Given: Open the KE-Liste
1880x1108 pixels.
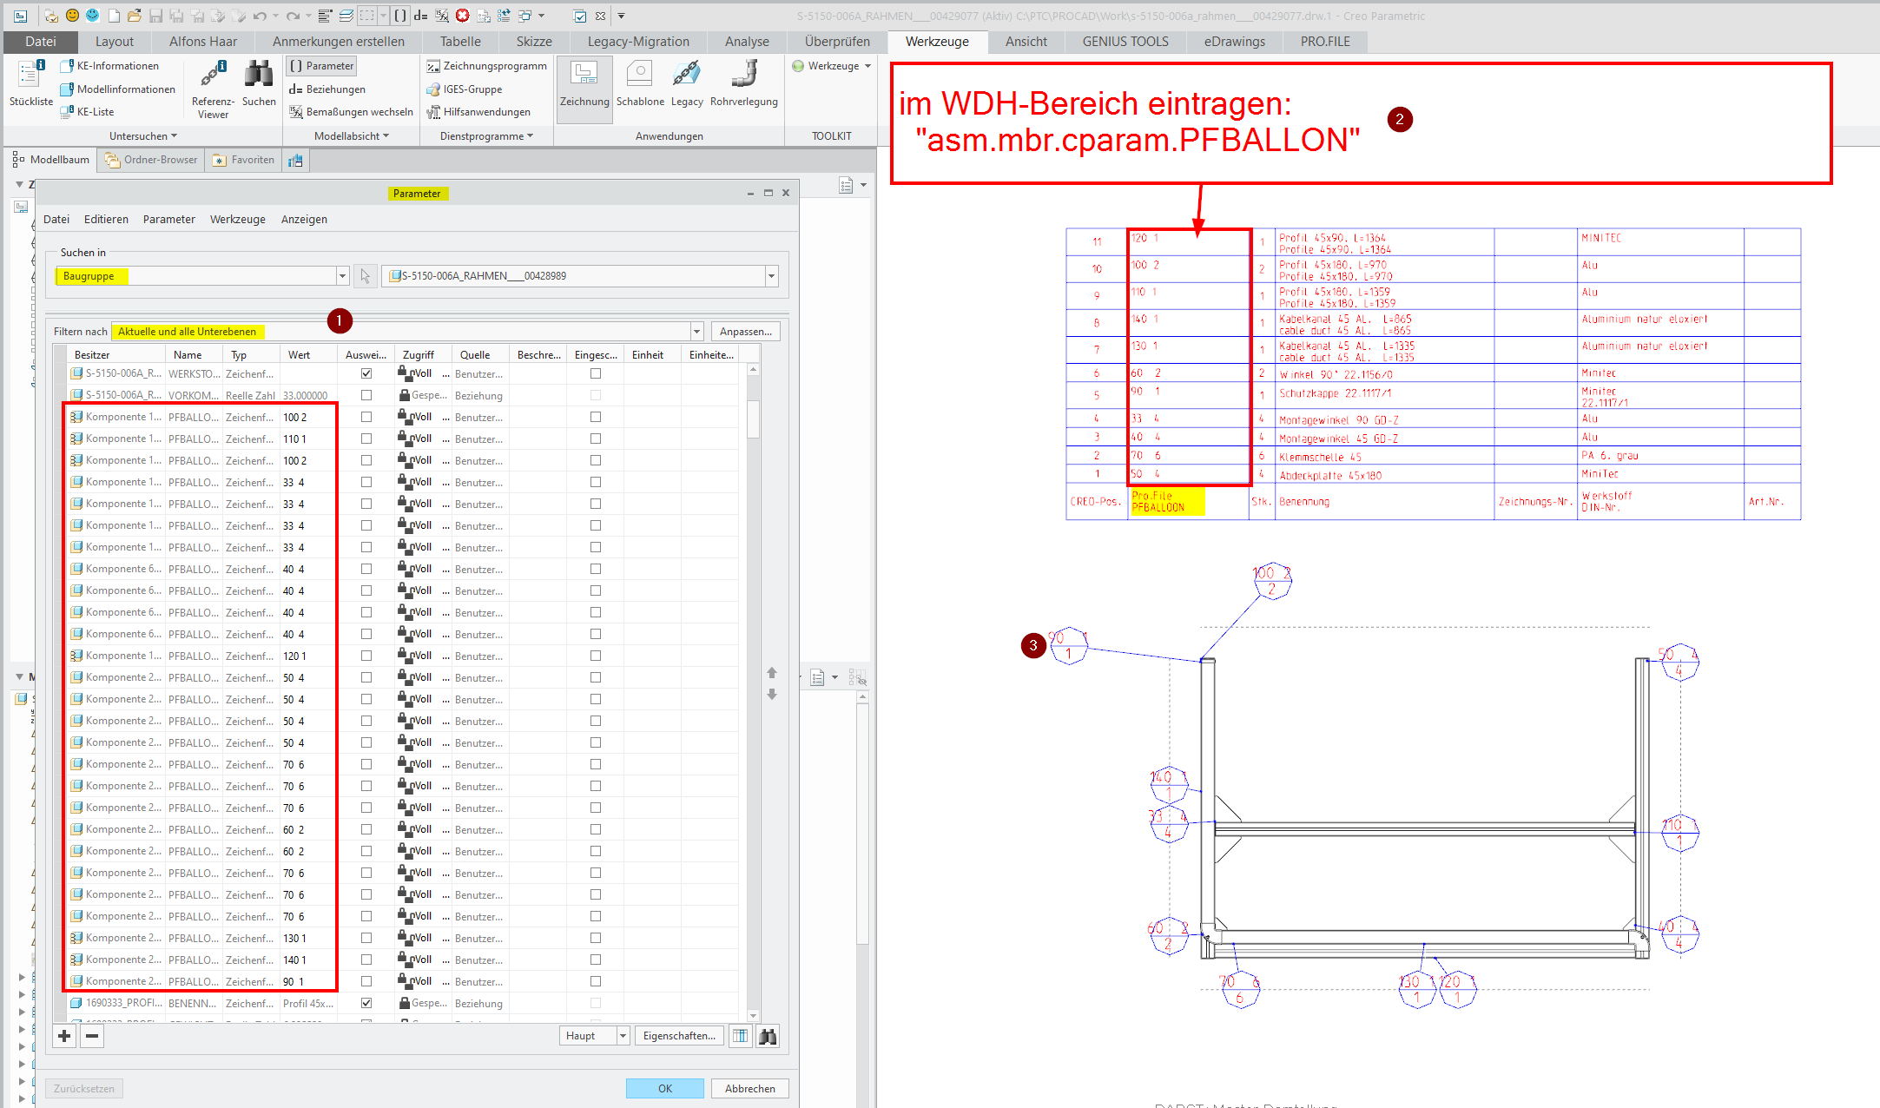Looking at the screenshot, I should (87, 111).
